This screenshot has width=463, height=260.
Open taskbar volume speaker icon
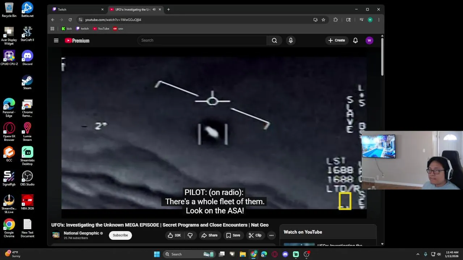point(439,254)
